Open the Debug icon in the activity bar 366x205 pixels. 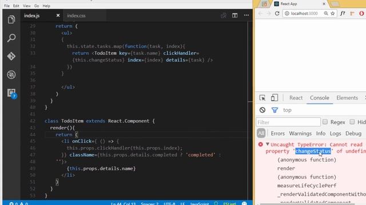coord(11,75)
